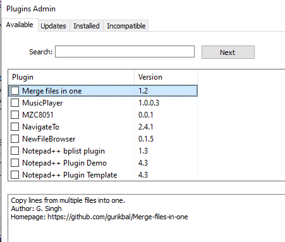Check the NewFileBrowser checkbox
Viewport: 285px width, 242px height.
(x=15, y=139)
